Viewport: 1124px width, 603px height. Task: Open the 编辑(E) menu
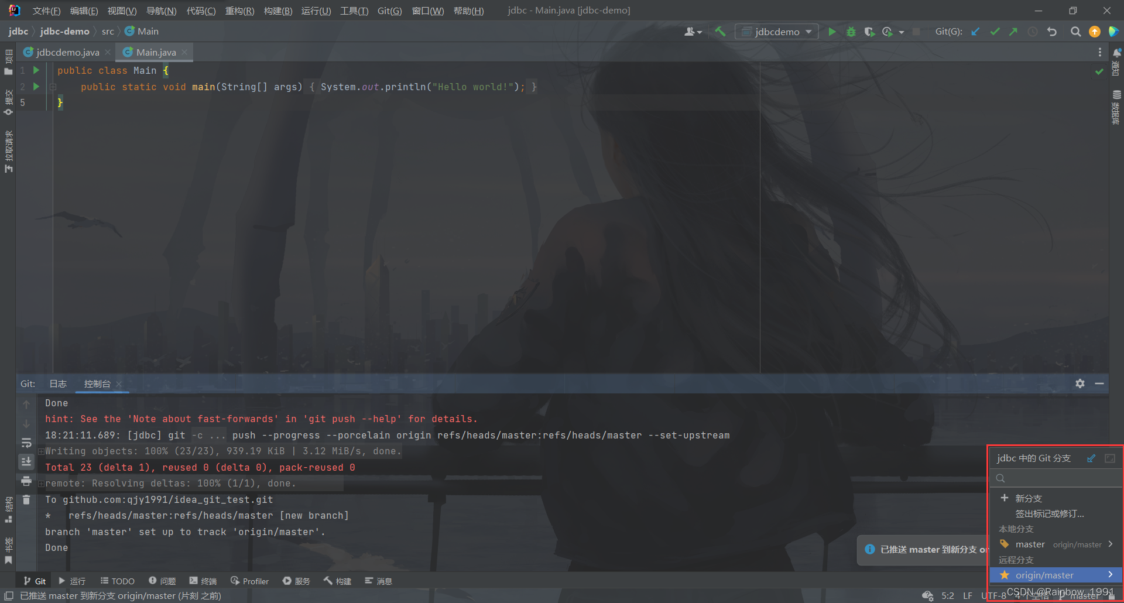tap(84, 11)
